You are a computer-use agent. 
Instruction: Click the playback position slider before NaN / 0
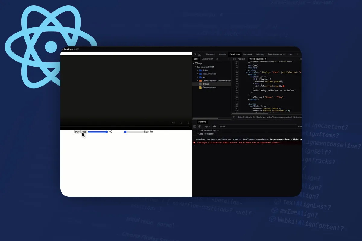pyautogui.click(x=134, y=132)
